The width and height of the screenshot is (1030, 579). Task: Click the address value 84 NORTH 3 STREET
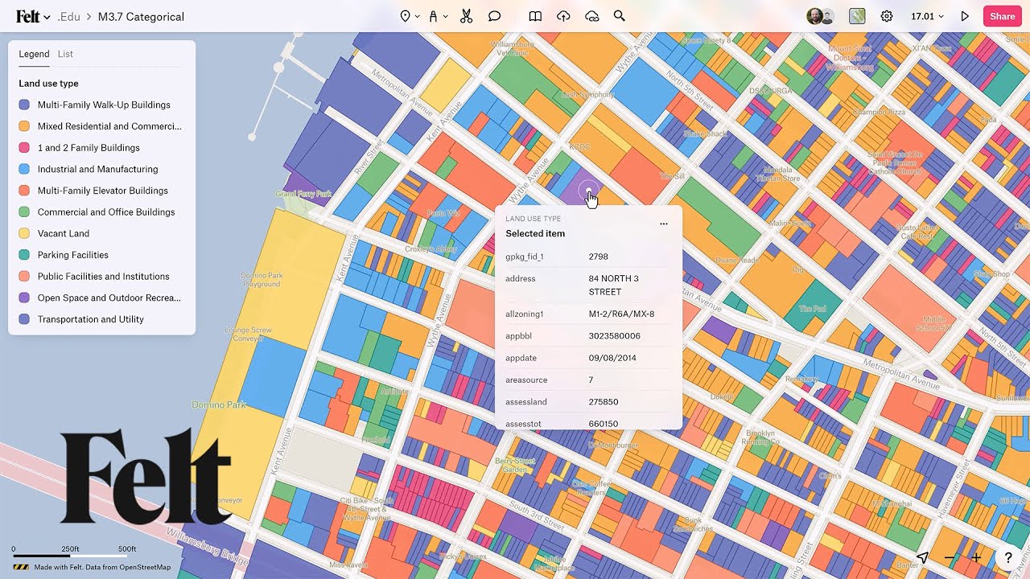point(614,285)
